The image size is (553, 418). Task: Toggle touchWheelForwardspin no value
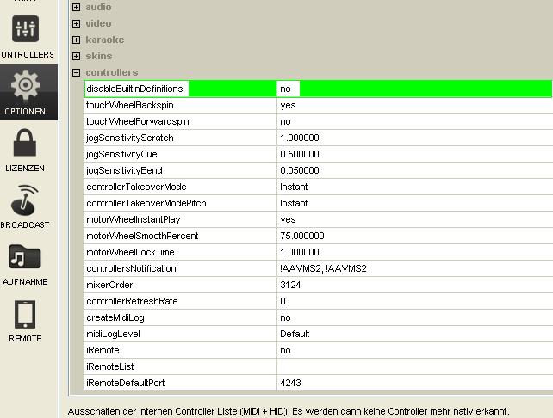(285, 121)
